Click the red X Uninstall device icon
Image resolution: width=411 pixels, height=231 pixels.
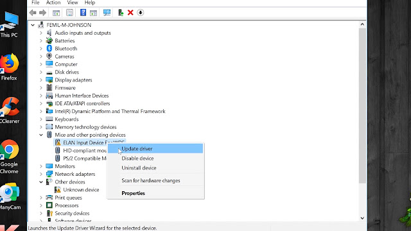tap(130, 13)
